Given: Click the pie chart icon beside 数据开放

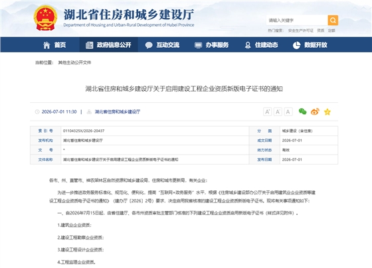Looking at the screenshot, I should [x=296, y=45].
